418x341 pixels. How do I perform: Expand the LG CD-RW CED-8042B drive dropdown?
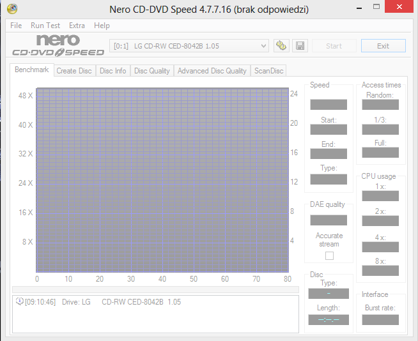coord(189,46)
